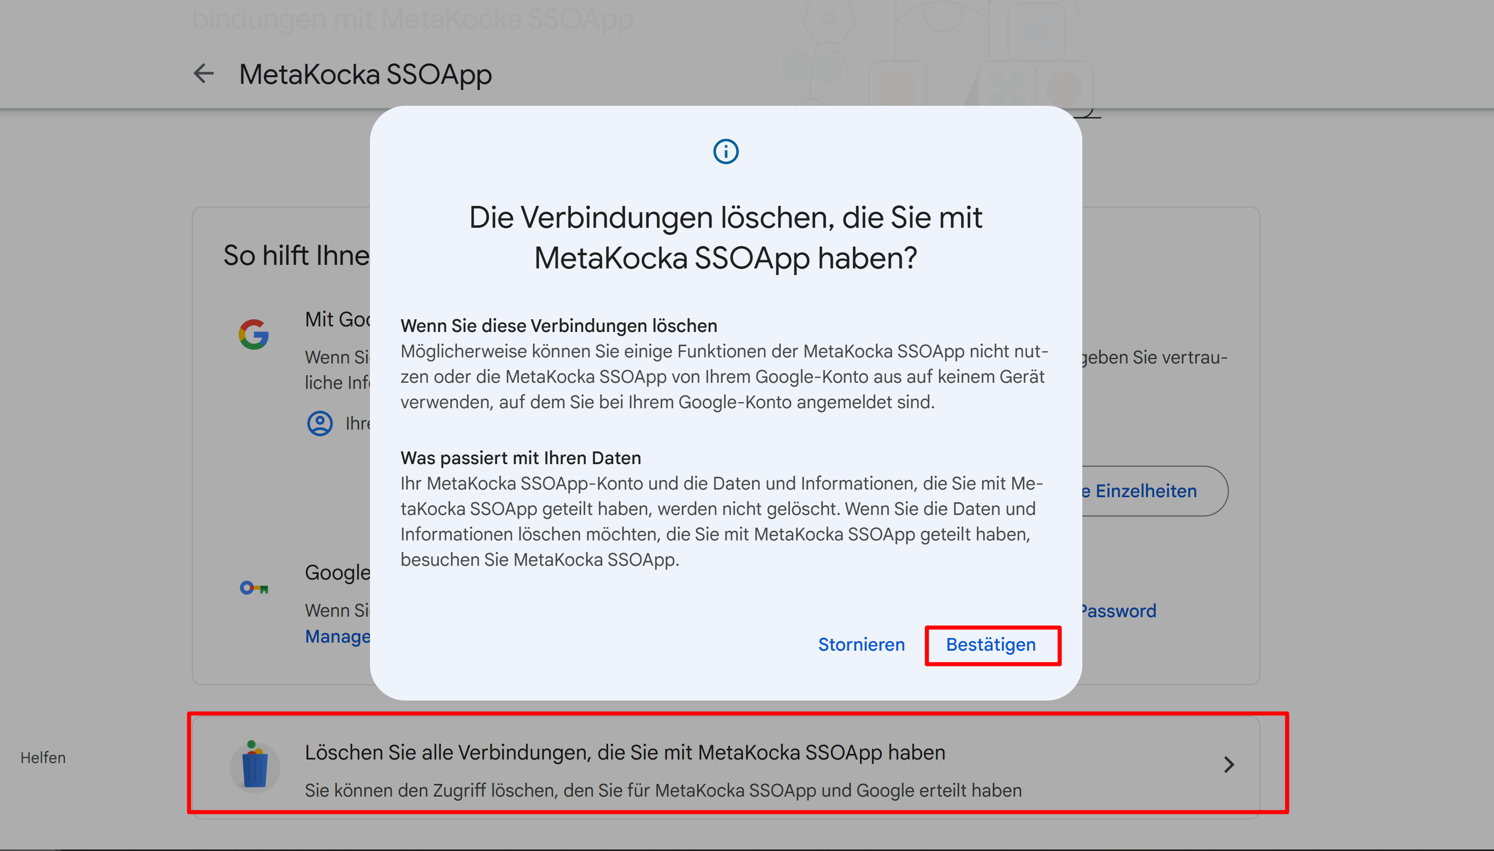Click the back arrow next to MetaKocka SSOApp
This screenshot has height=851, width=1494.
click(204, 74)
